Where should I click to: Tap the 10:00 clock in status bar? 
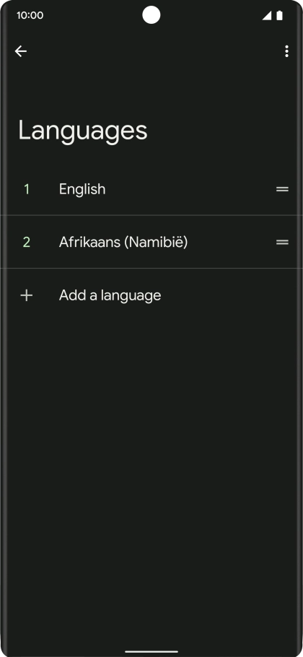(30, 15)
